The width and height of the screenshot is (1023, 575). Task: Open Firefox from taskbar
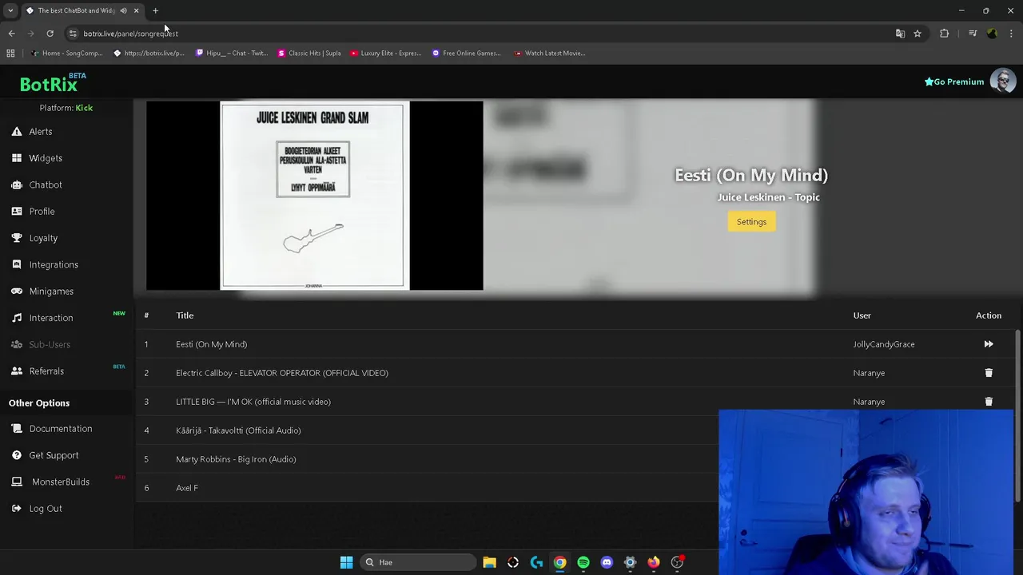[x=654, y=562]
